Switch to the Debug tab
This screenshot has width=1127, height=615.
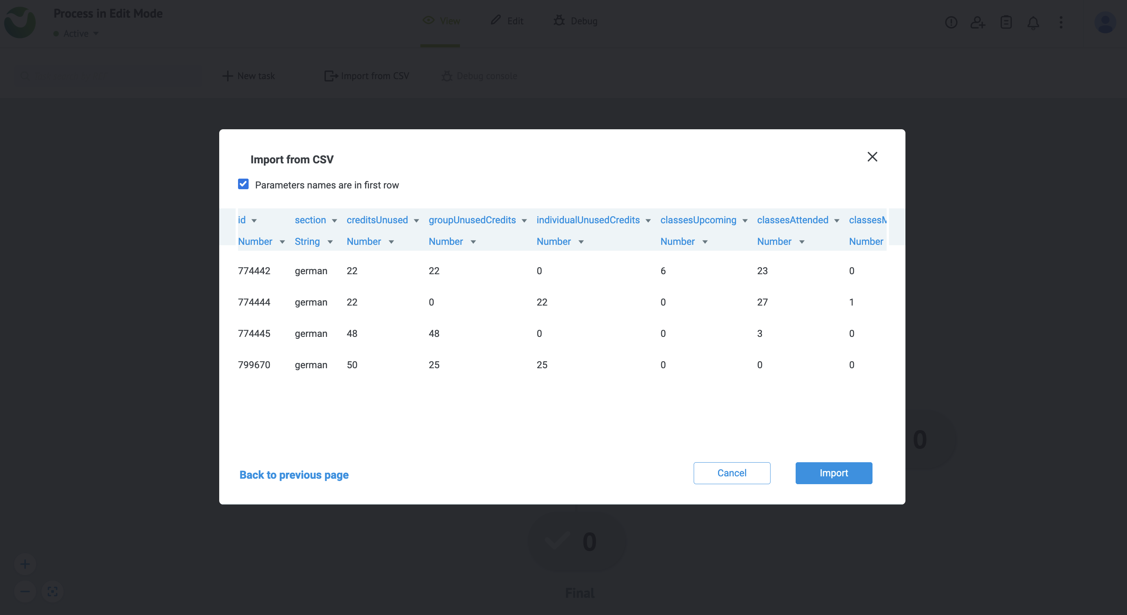click(x=575, y=20)
